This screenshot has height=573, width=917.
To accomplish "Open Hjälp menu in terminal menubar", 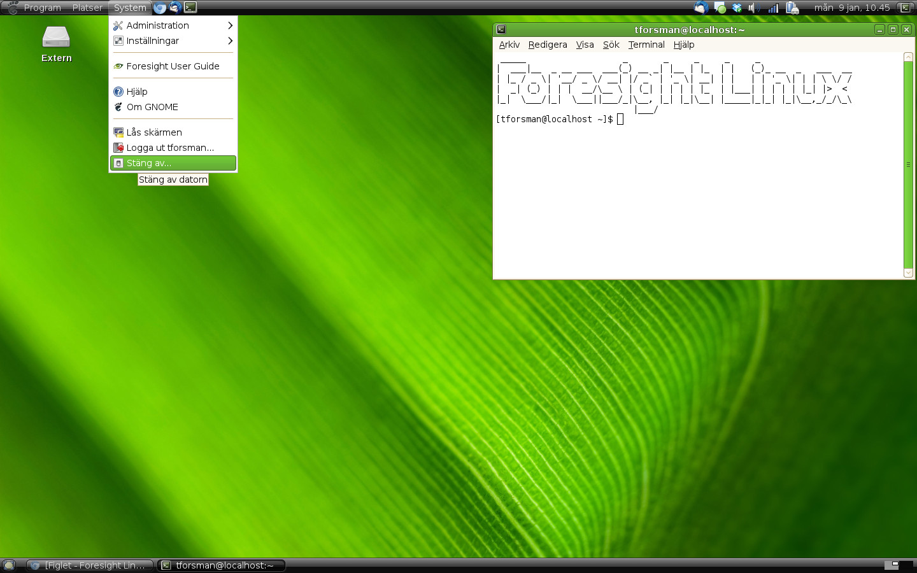I will (684, 45).
